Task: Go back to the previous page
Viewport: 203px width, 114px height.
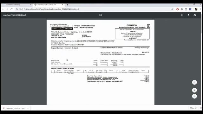Action: point(3,9)
